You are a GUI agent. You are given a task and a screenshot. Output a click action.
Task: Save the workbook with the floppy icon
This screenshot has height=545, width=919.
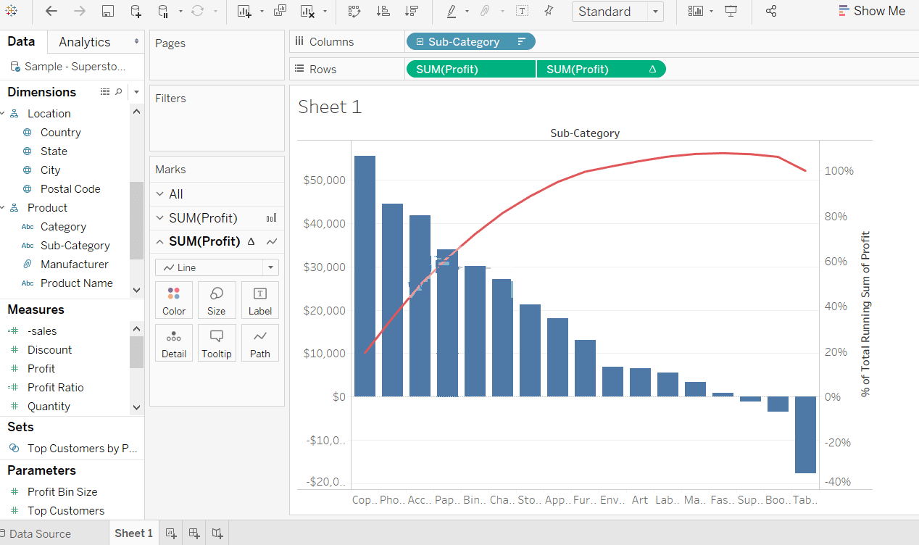tap(108, 11)
